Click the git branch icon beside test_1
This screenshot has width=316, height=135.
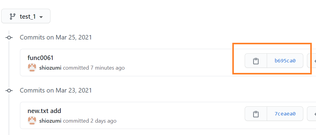(13, 17)
